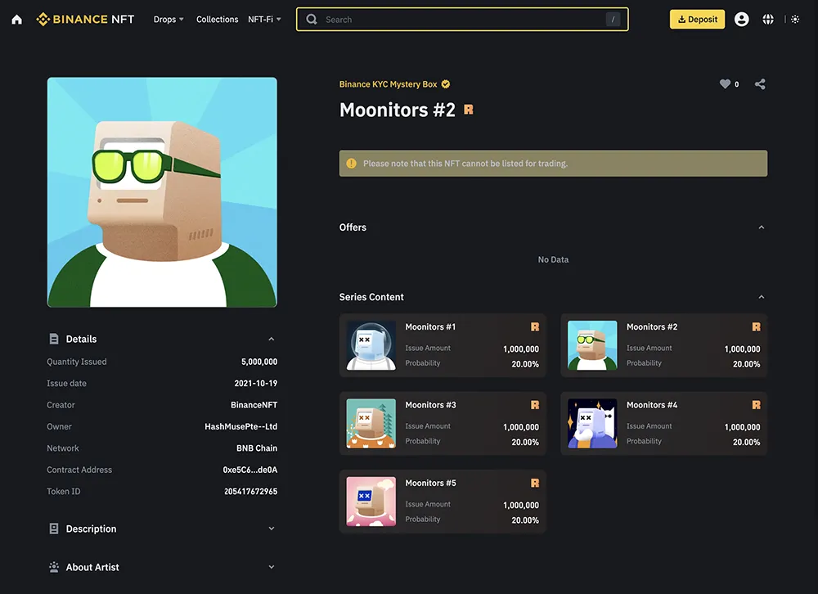Click the Deposit button
The image size is (818, 594).
coord(697,20)
